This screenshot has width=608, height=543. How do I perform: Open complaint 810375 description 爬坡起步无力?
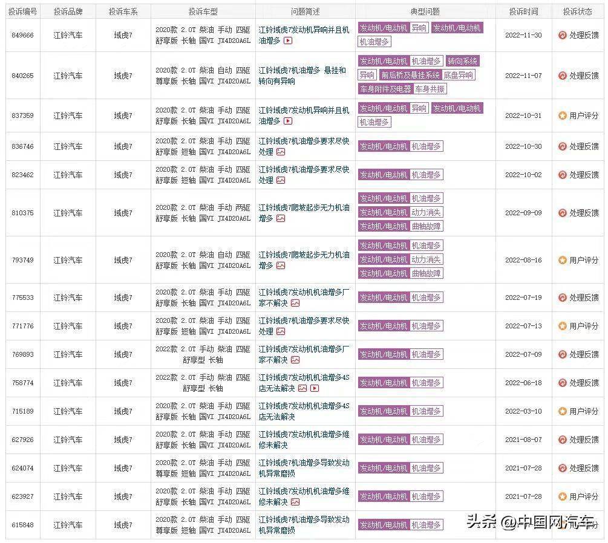pyautogui.click(x=304, y=213)
